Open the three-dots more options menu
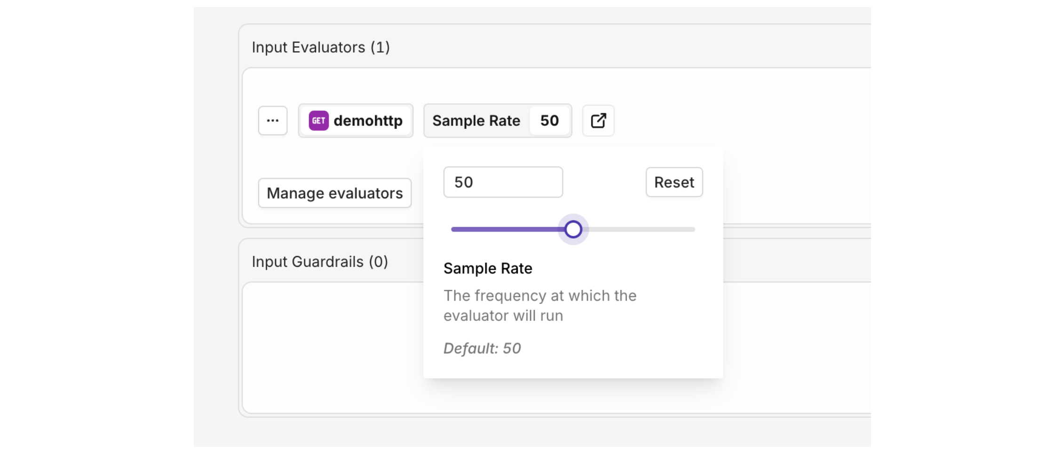 click(273, 121)
